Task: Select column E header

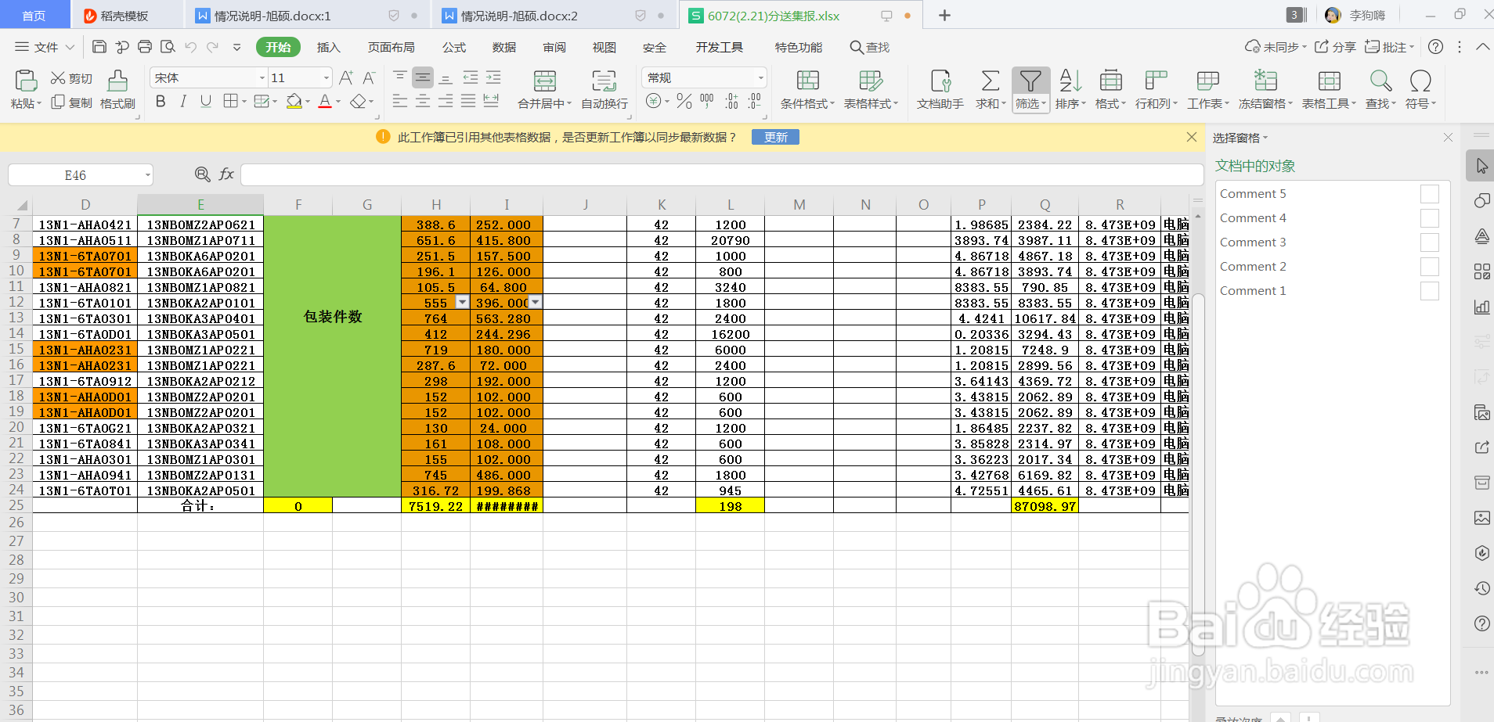Action: (x=200, y=205)
